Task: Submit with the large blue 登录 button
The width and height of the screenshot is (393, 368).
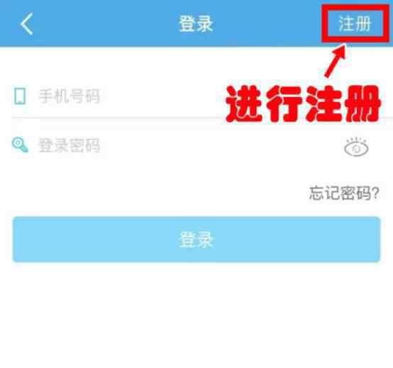Action: pyautogui.click(x=196, y=240)
